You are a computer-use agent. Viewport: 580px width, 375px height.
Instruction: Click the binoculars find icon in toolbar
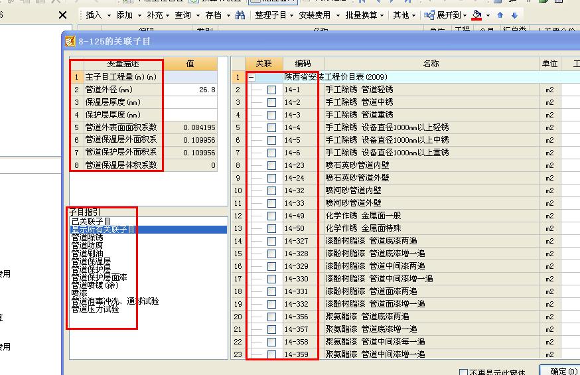240,15
